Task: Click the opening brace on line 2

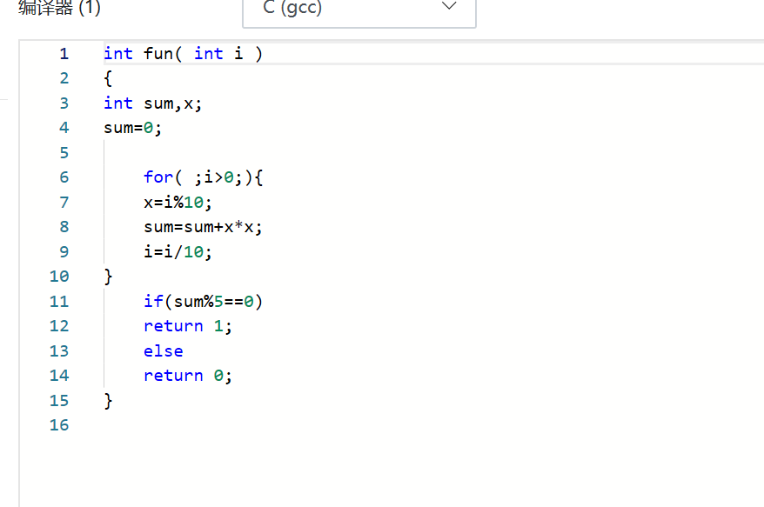Action: [x=108, y=78]
